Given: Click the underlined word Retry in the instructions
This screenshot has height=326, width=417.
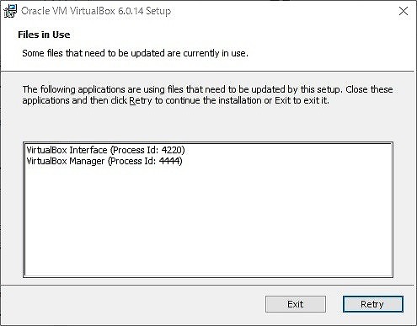Looking at the screenshot, I should (141, 100).
